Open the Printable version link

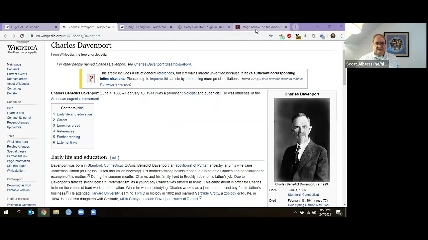[x=18, y=190]
